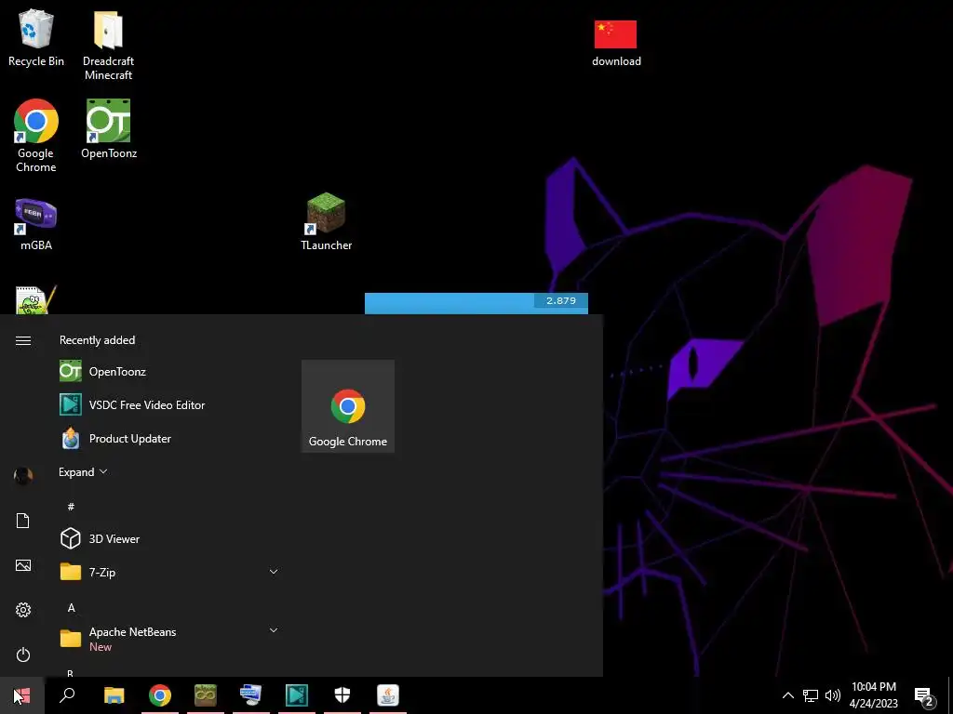Show hidden system tray icons chevron
This screenshot has height=714, width=953.
coord(787,695)
